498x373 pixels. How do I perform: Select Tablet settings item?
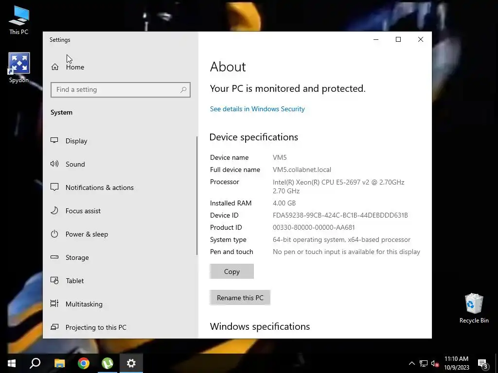point(121,281)
